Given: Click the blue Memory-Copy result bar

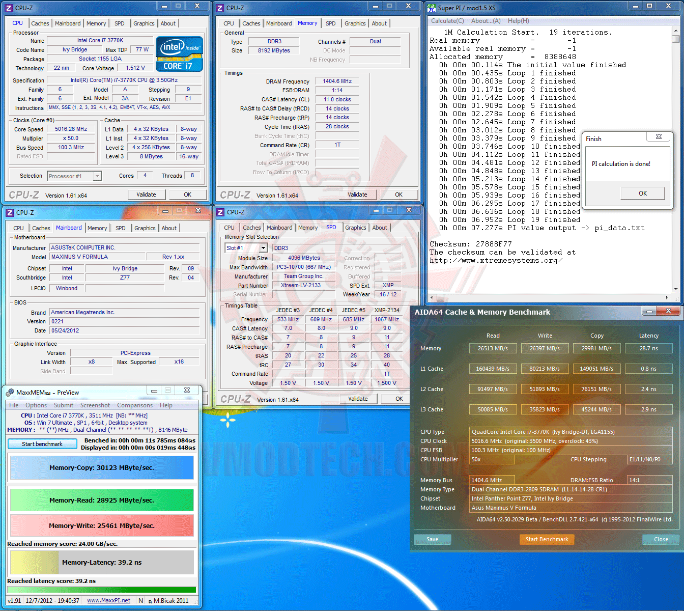Looking at the screenshot, I should click(x=102, y=467).
